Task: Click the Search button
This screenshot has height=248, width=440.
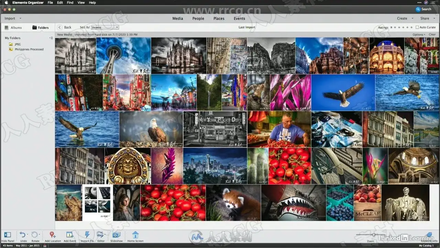Action: (x=423, y=9)
